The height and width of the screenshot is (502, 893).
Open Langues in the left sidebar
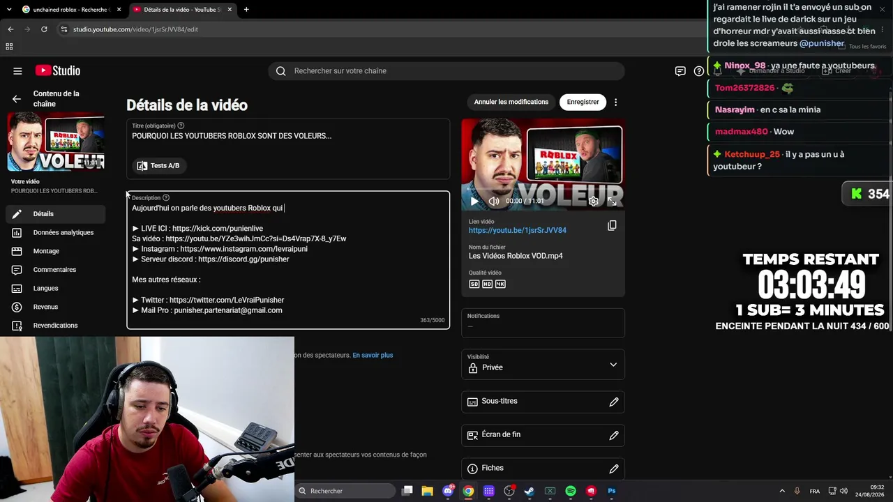56,288
